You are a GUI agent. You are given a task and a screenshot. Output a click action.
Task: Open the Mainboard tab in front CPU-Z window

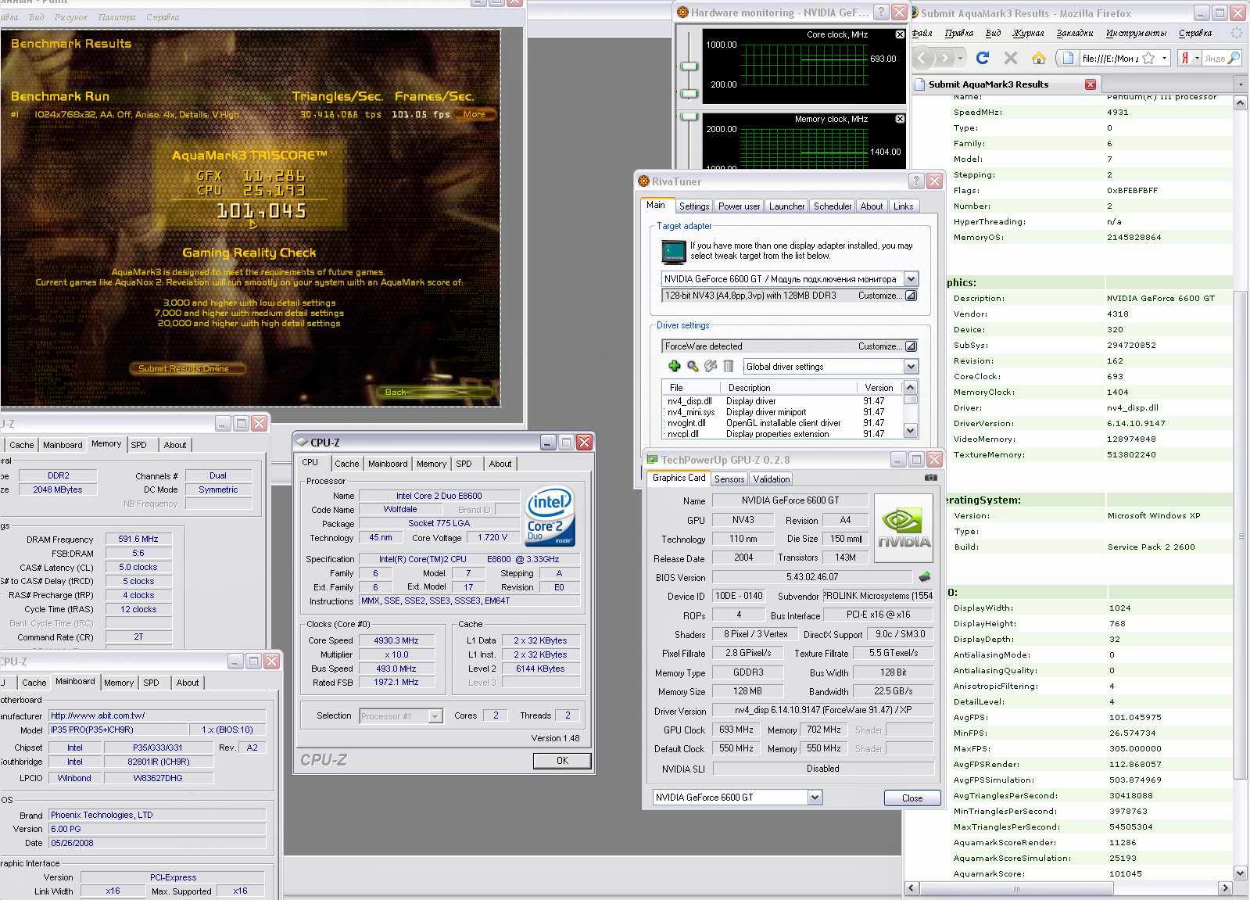point(388,464)
